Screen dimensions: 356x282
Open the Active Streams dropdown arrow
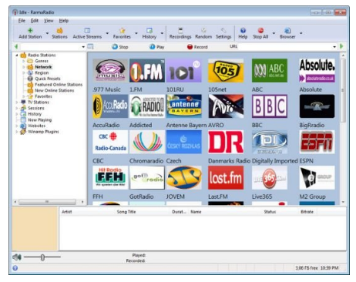107,33
